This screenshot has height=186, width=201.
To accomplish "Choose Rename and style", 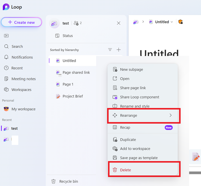I will (x=142, y=106).
